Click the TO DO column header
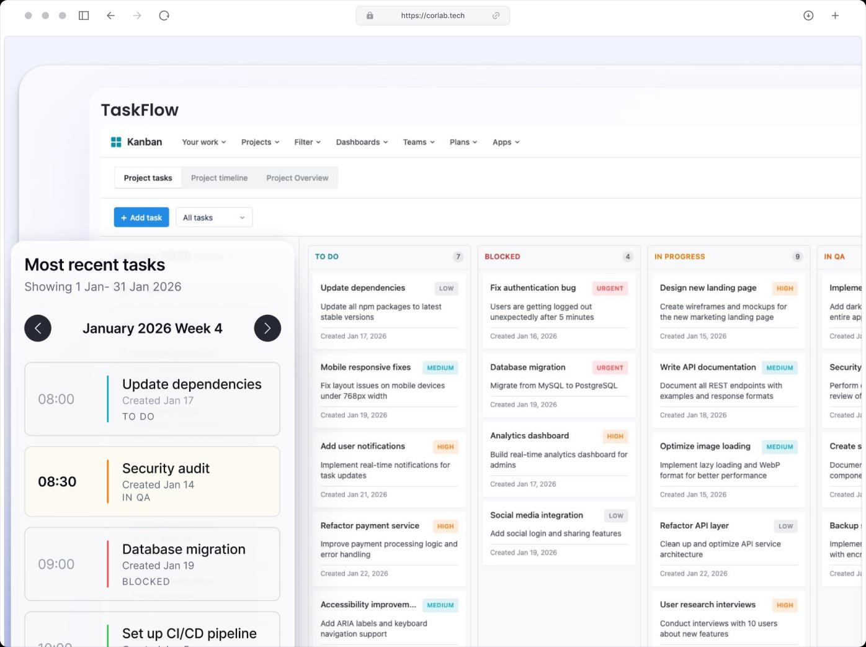This screenshot has width=866, height=647. pyautogui.click(x=327, y=256)
